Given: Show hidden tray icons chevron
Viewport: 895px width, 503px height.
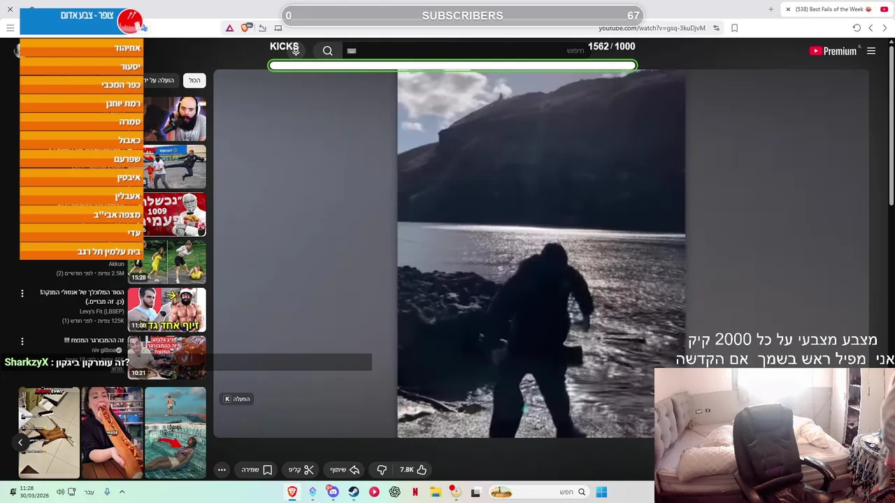Looking at the screenshot, I should 122,492.
